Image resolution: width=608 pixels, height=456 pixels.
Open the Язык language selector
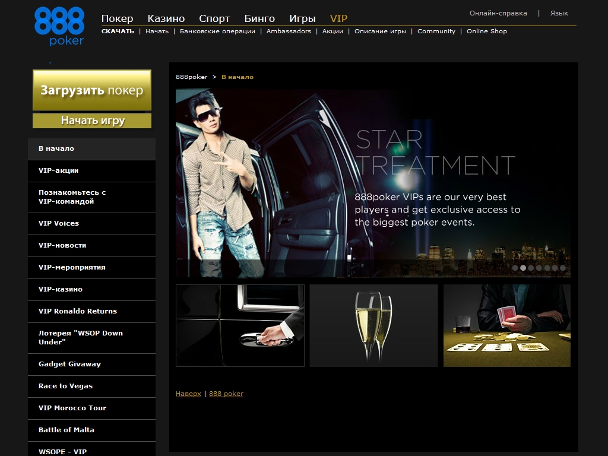click(559, 13)
